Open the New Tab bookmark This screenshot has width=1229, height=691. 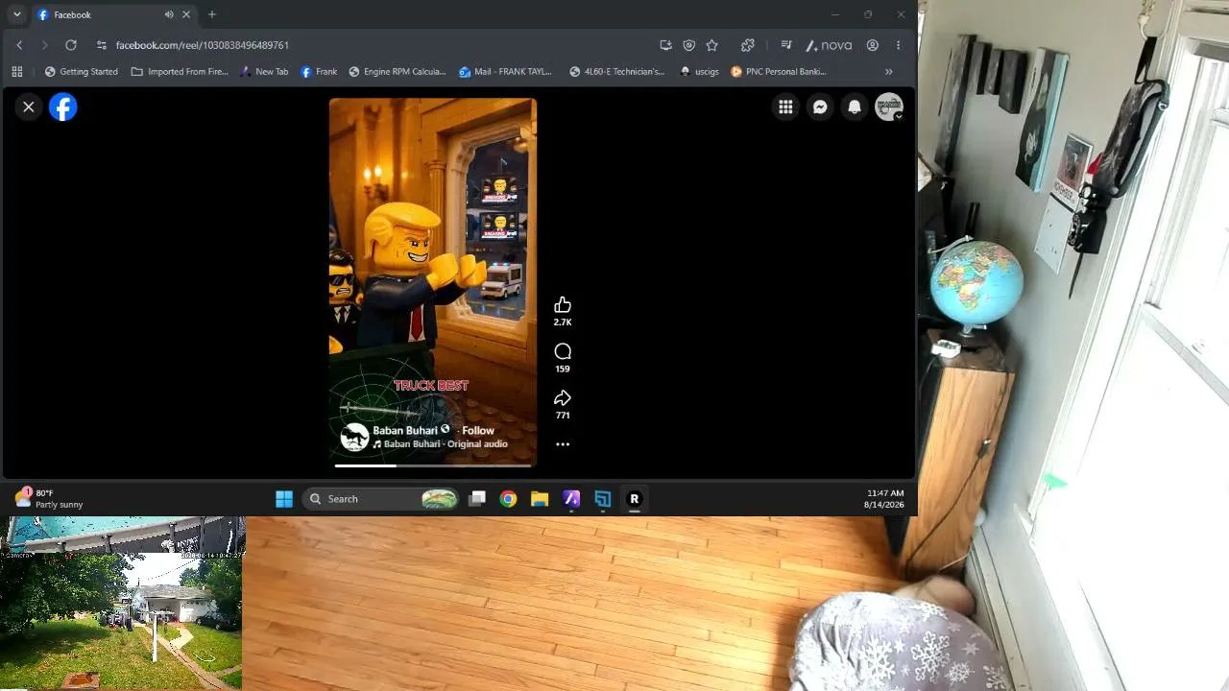tap(264, 71)
